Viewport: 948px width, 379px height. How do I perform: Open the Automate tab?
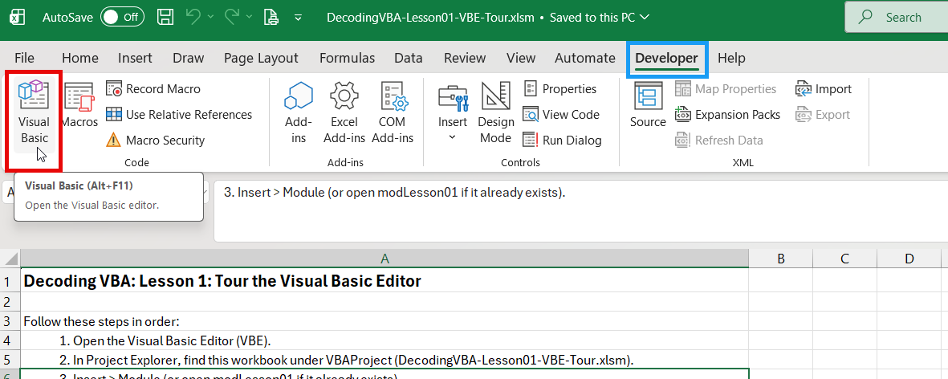click(x=584, y=58)
